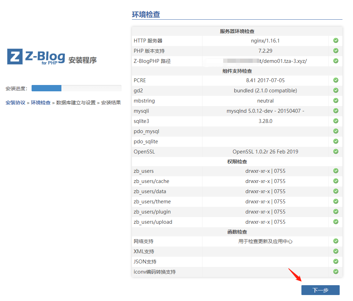Click the green check icon for zb_users/upload
The width and height of the screenshot is (353, 301).
336,222
